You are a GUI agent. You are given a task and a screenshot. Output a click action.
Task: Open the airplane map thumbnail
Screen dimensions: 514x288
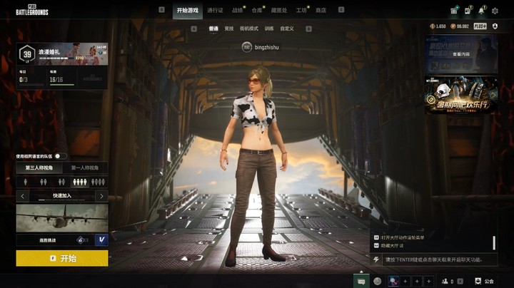[x=62, y=218]
